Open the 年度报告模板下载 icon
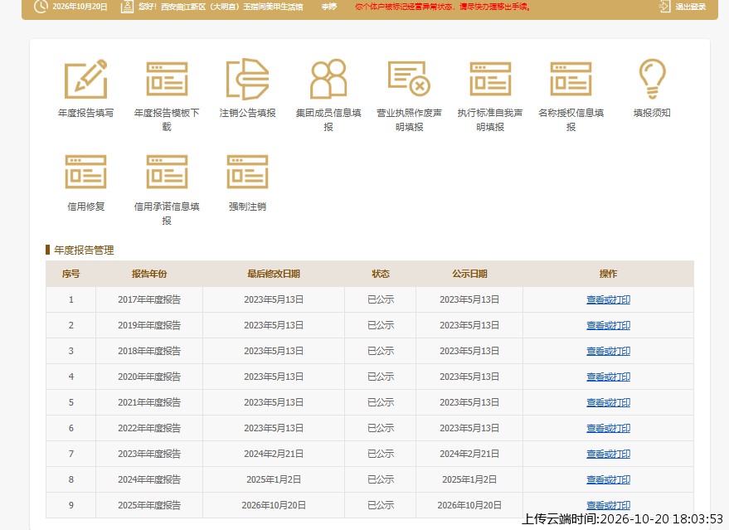 coord(167,79)
